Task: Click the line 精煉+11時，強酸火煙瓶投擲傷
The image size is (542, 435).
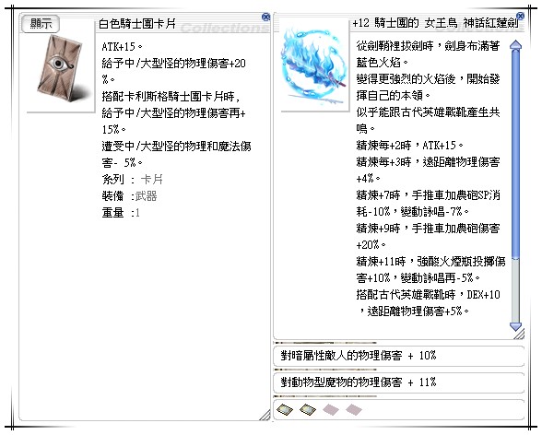Action: pos(431,261)
